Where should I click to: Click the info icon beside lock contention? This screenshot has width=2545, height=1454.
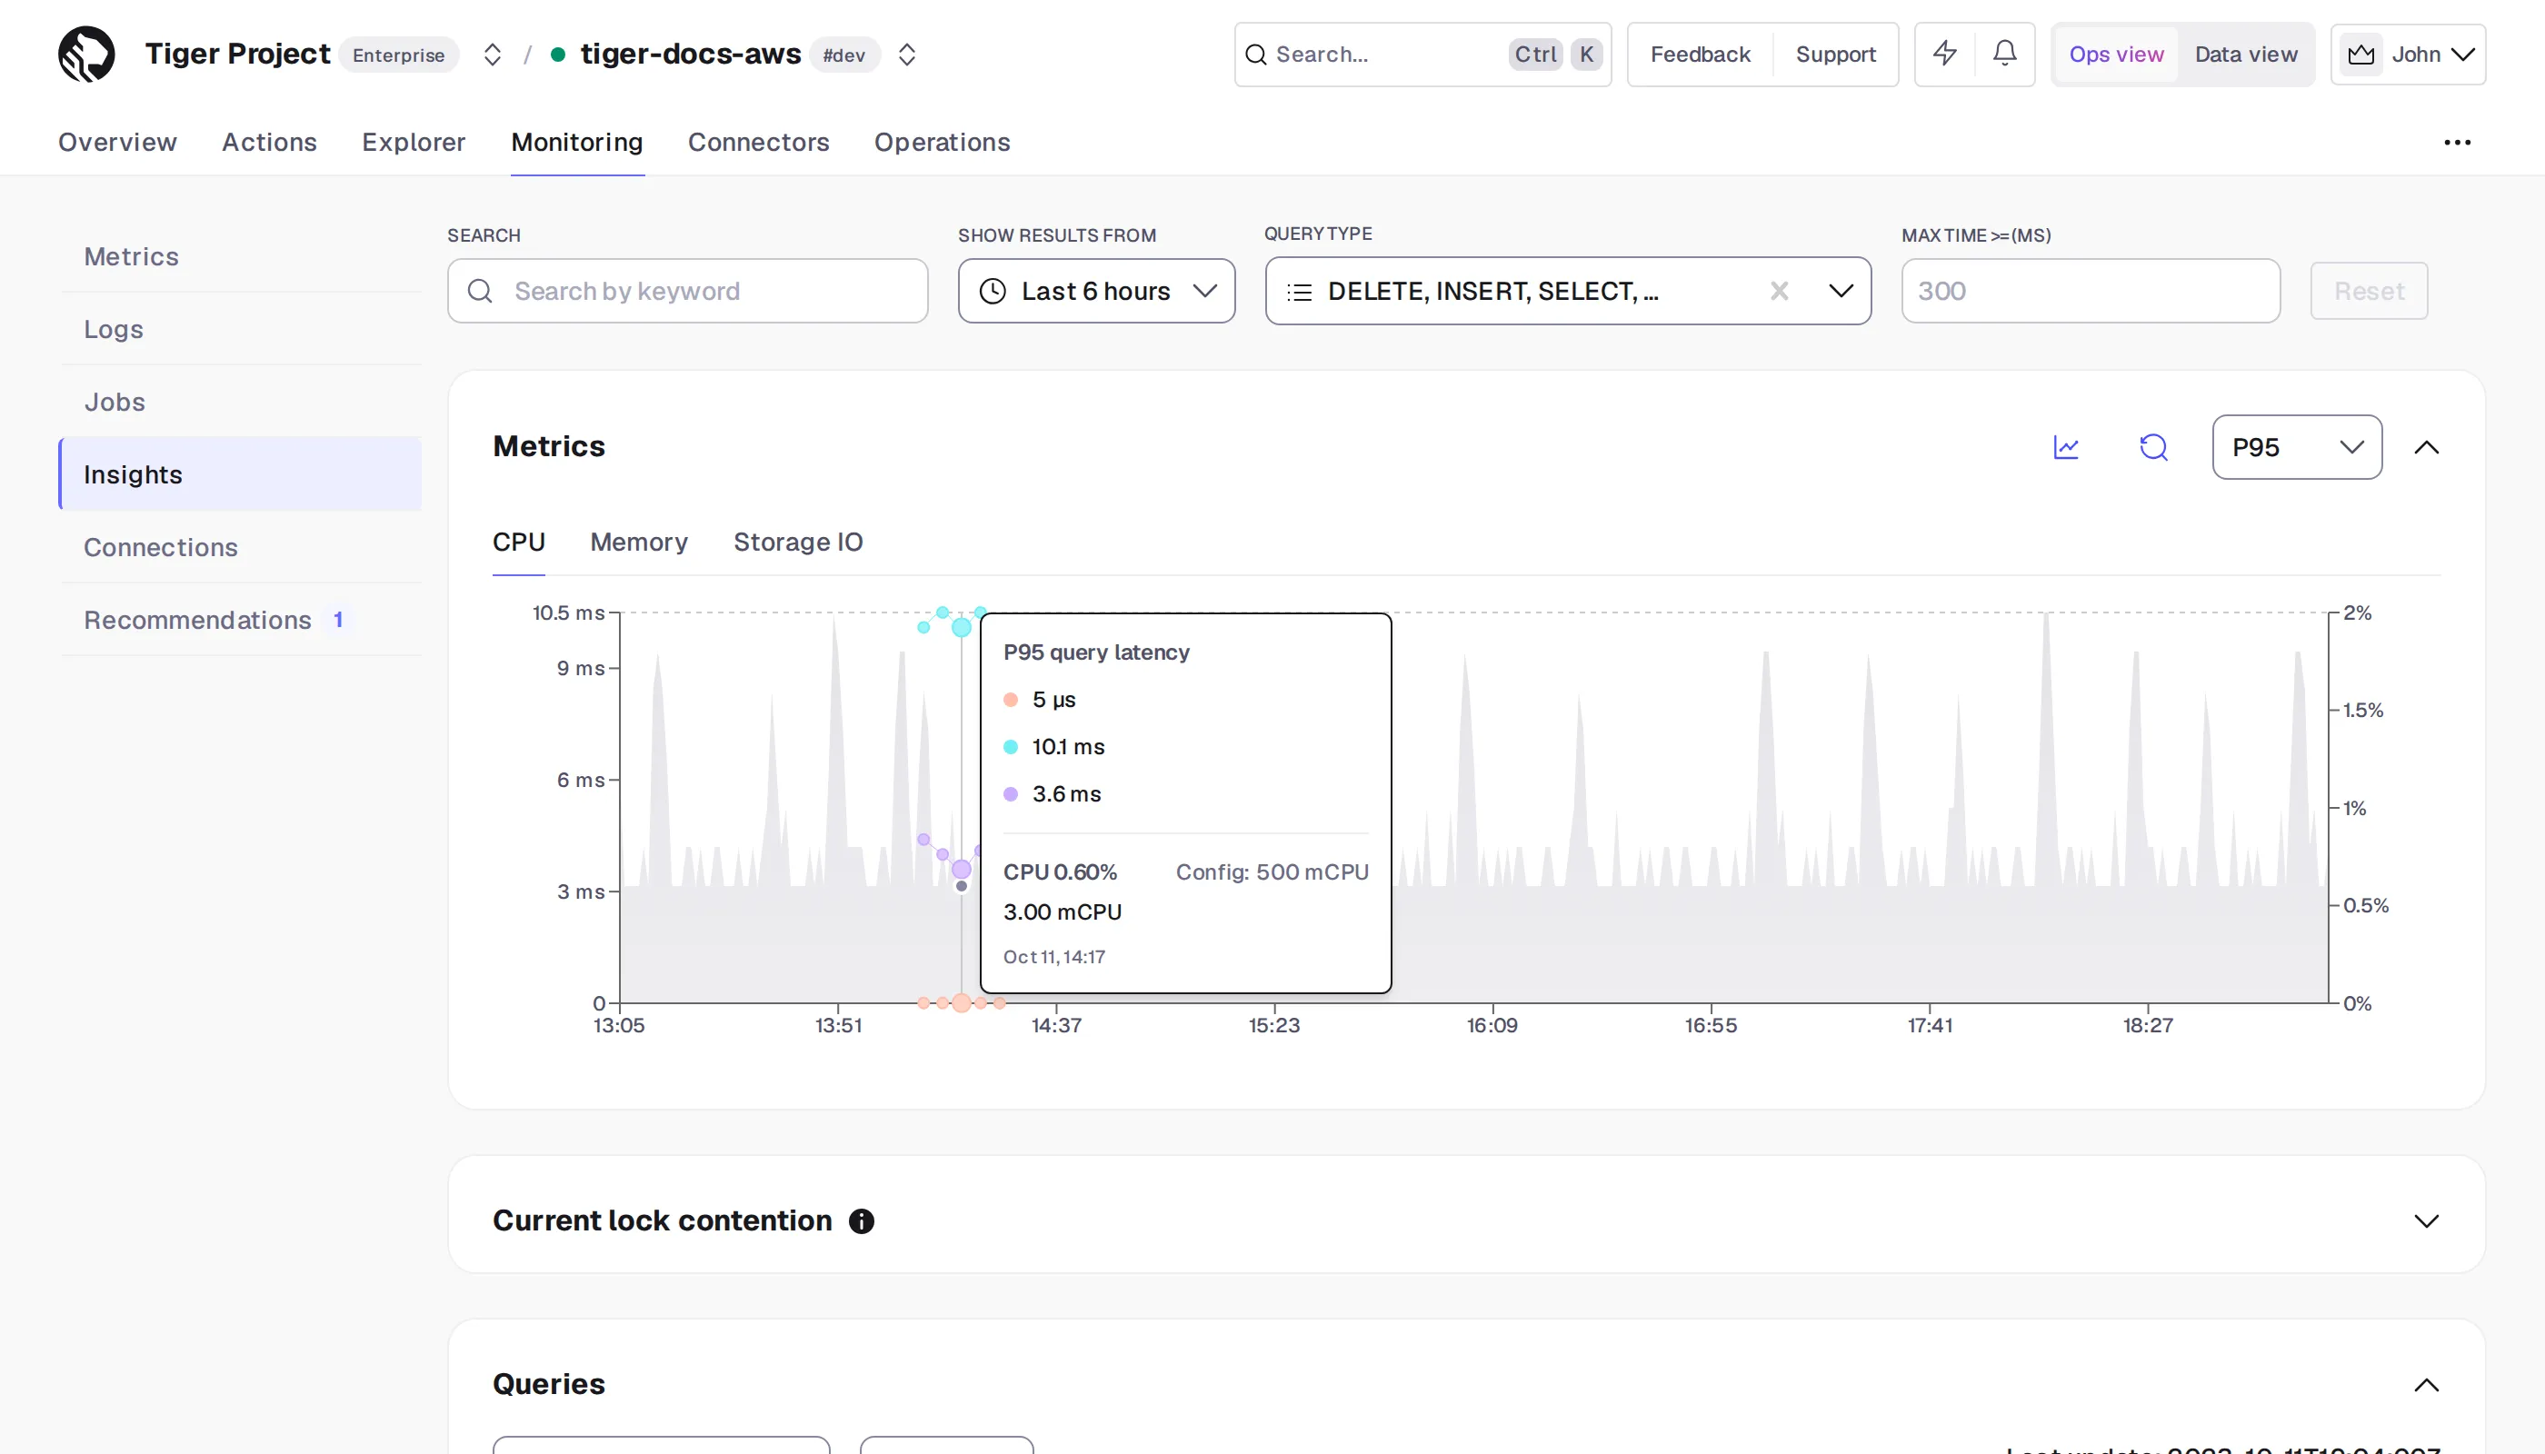click(x=861, y=1220)
